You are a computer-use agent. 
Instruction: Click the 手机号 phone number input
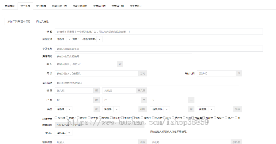pyautogui.click(x=190, y=142)
